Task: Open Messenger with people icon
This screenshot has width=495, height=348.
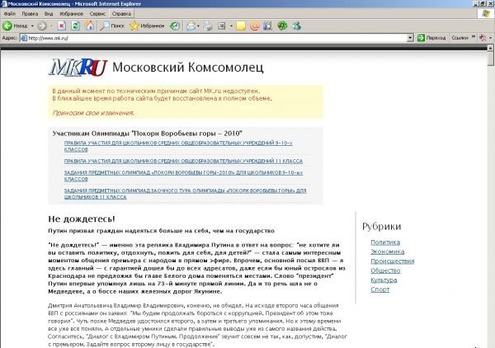Action: (296, 26)
